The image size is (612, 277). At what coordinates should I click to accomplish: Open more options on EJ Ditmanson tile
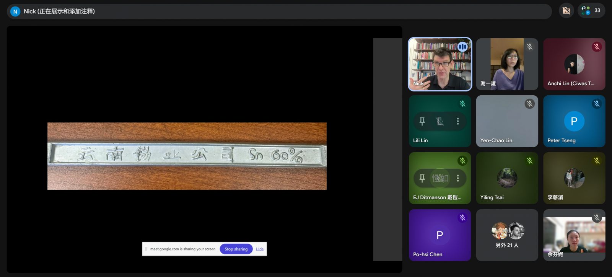[x=458, y=178]
